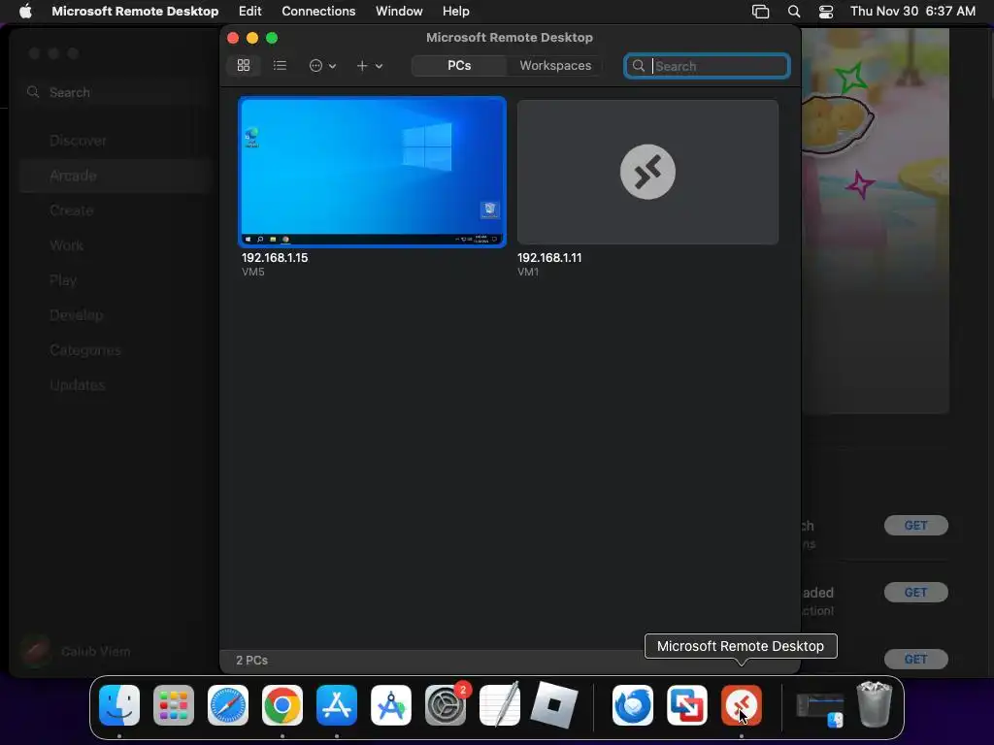
Task: Open Google Chrome from the Dock
Action: tap(282, 705)
